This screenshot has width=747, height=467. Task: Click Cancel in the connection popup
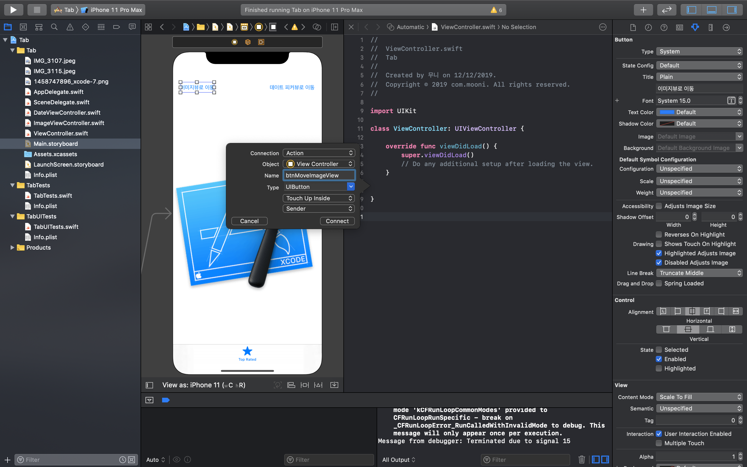(249, 221)
